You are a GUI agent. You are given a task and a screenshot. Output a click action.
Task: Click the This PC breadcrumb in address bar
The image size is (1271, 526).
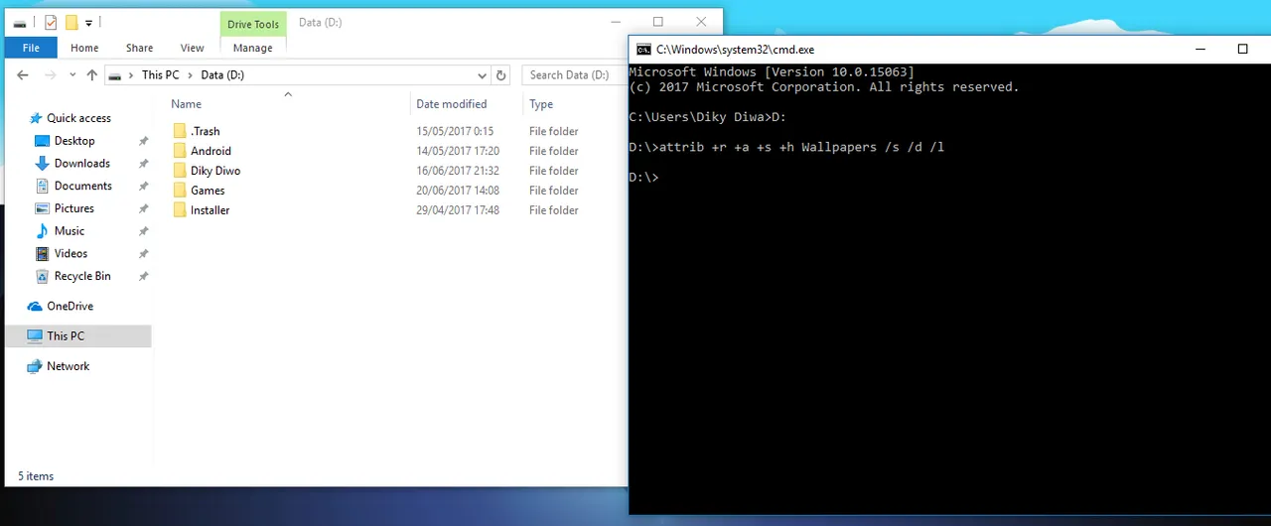point(160,75)
